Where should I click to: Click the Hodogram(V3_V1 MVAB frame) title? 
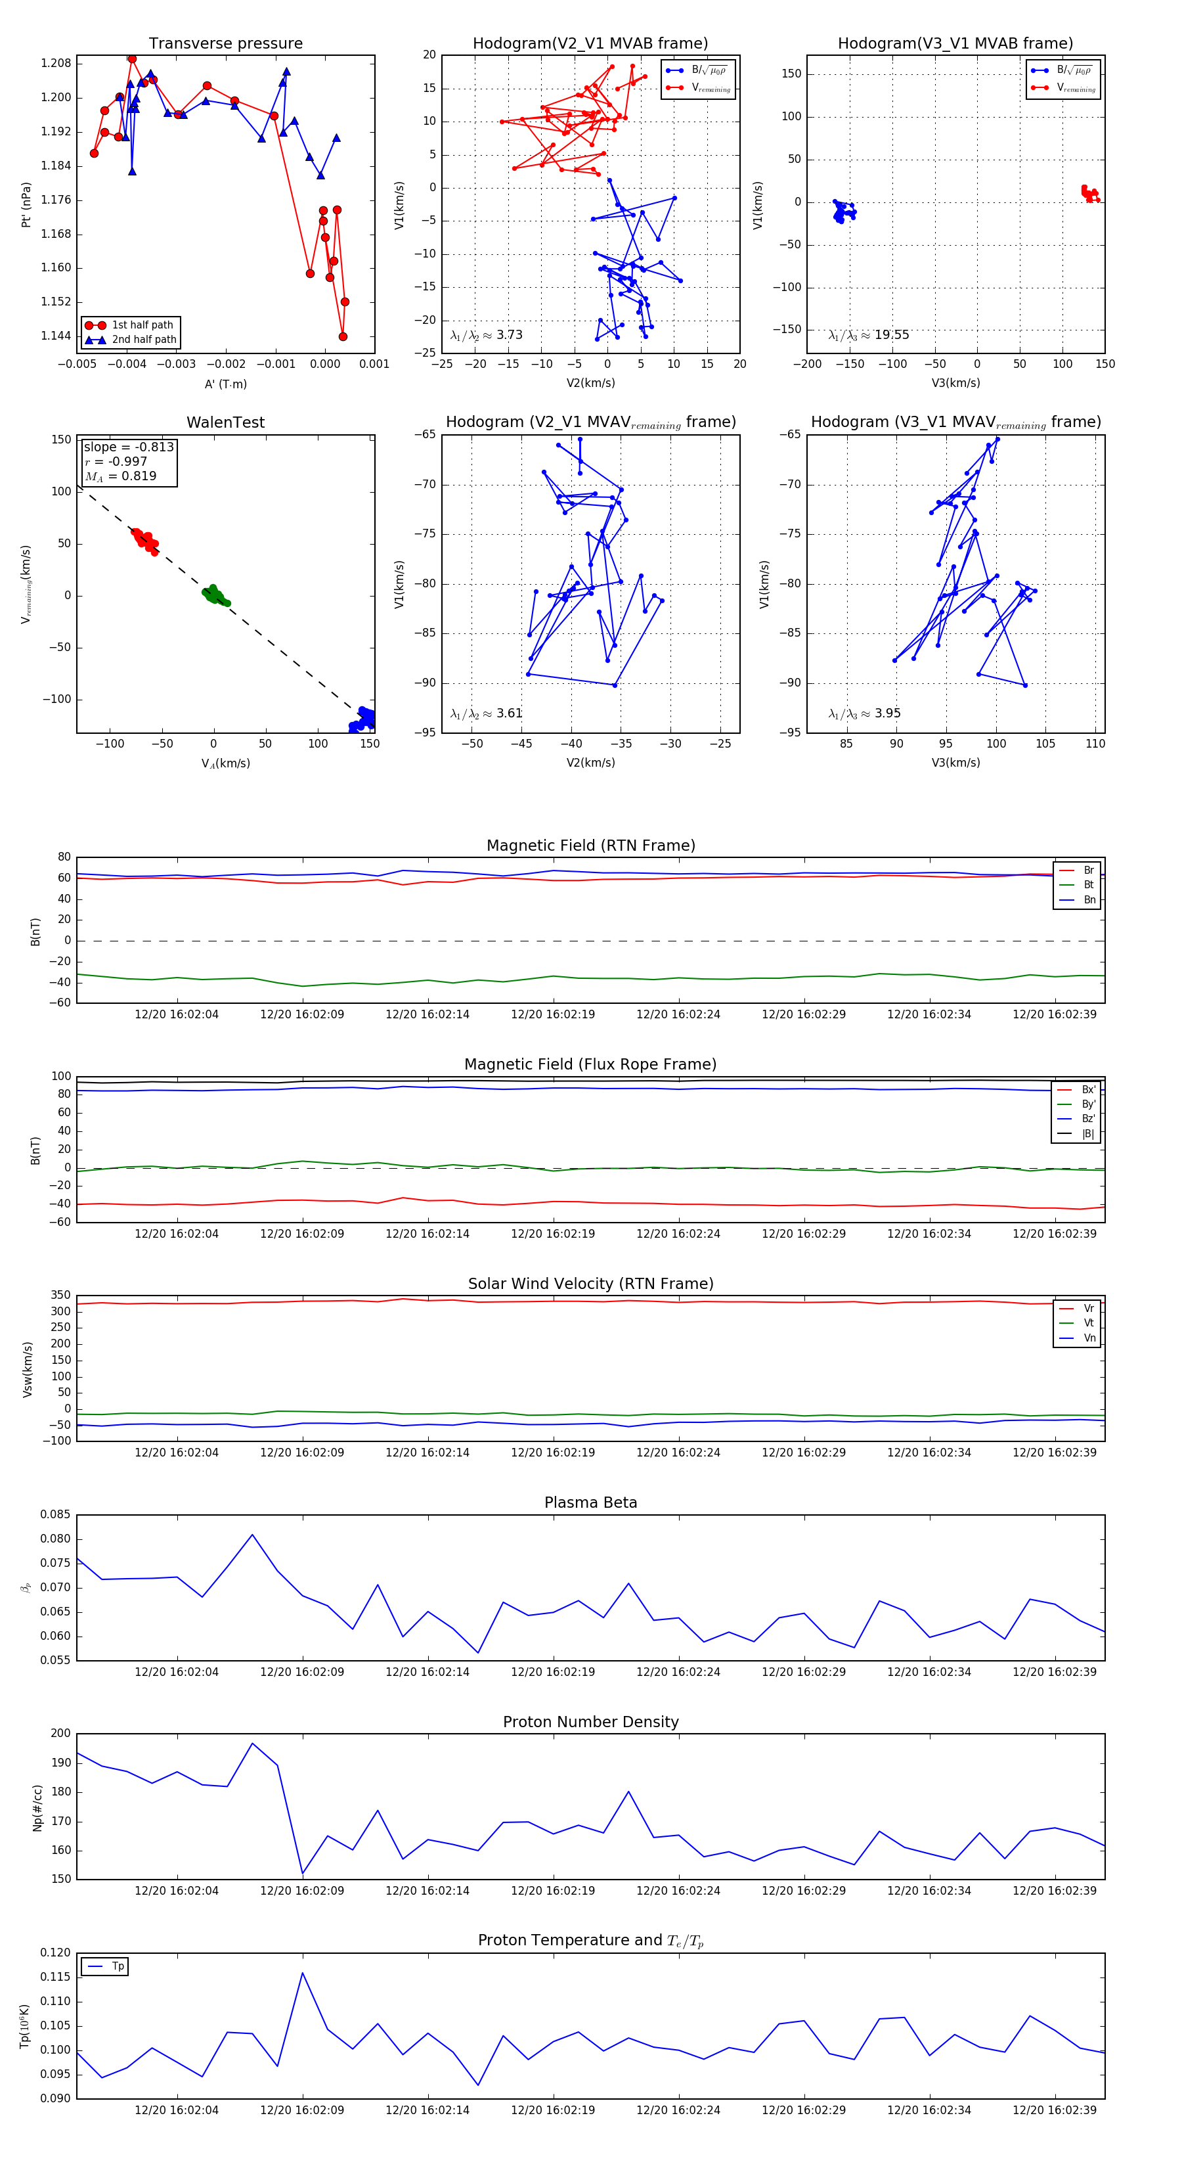[x=955, y=44]
